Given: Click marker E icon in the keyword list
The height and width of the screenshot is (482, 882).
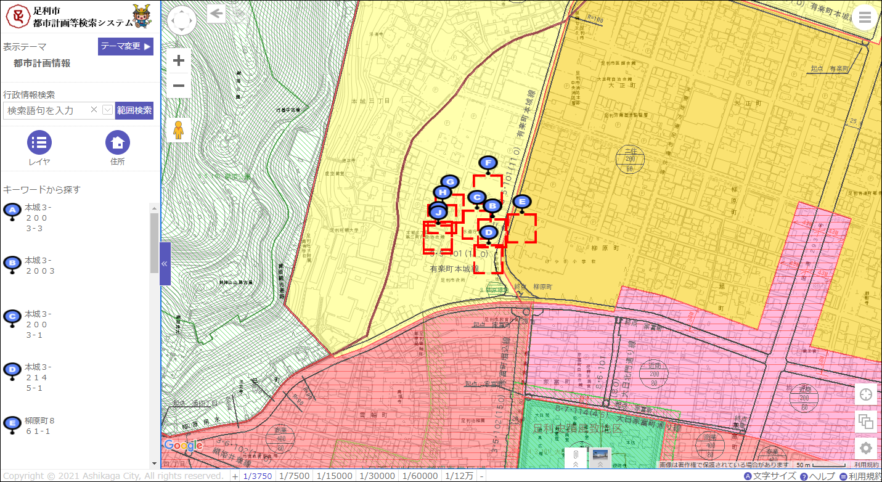Looking at the screenshot, I should pyautogui.click(x=12, y=424).
